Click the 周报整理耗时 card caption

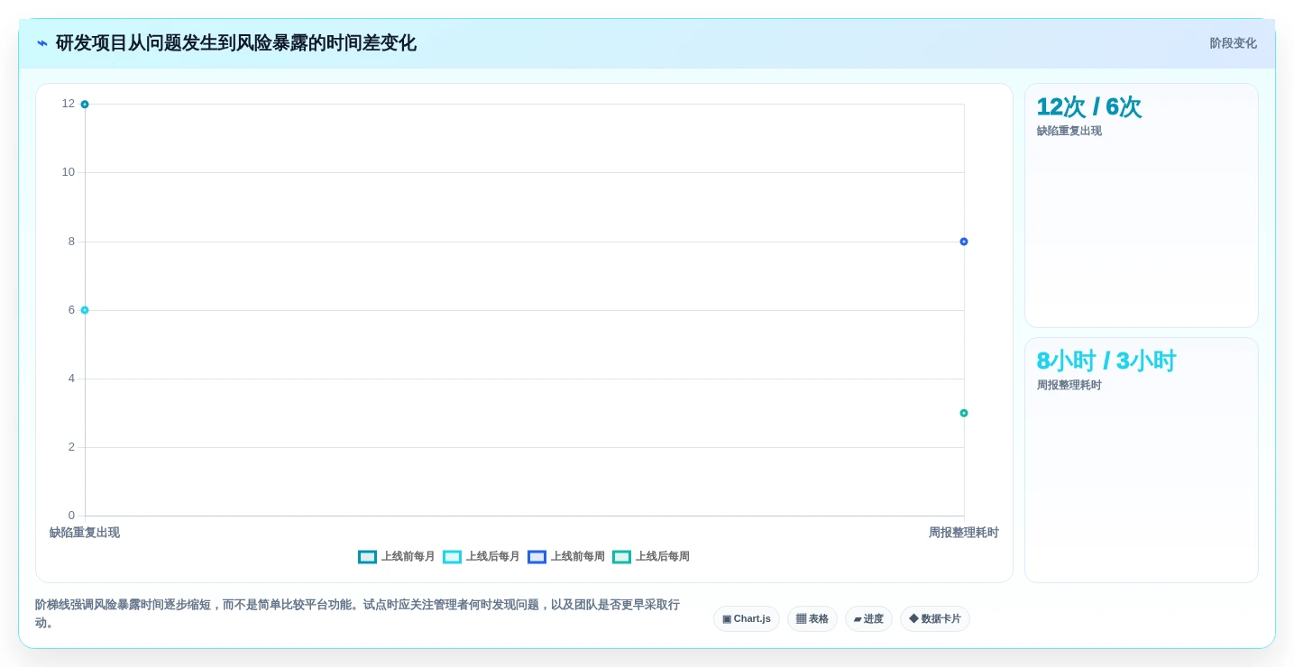[1069, 385]
